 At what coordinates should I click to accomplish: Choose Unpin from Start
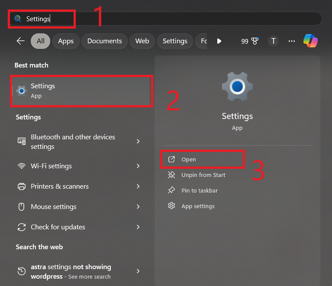coord(203,175)
